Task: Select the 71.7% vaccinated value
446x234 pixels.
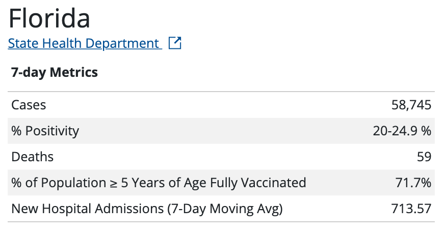Action: 414,183
